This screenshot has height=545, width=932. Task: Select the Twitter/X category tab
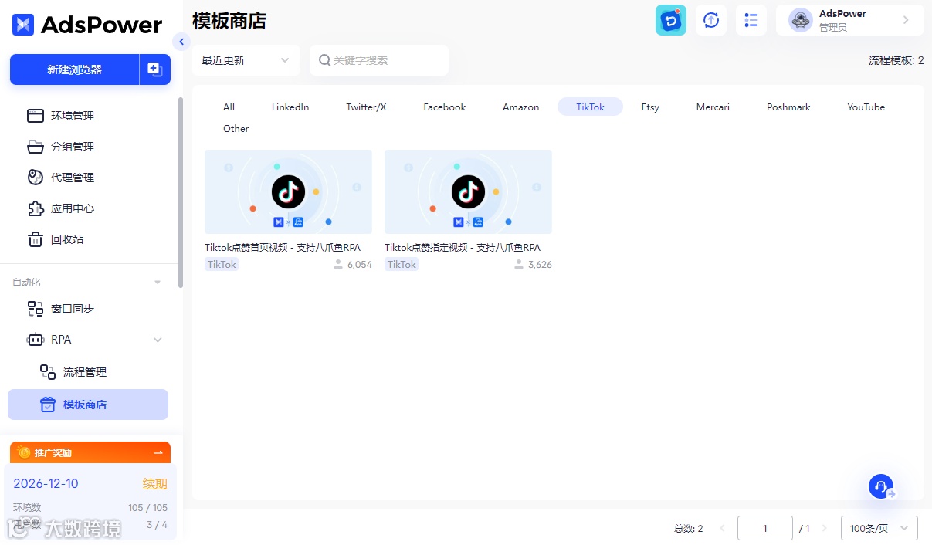pyautogui.click(x=366, y=107)
